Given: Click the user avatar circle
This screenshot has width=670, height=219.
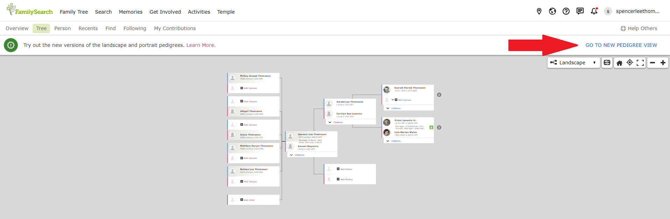Looking at the screenshot, I should (x=608, y=11).
